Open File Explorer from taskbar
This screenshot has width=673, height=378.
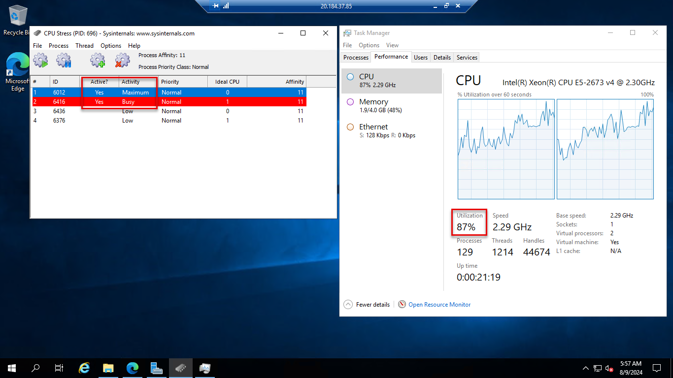[108, 368]
